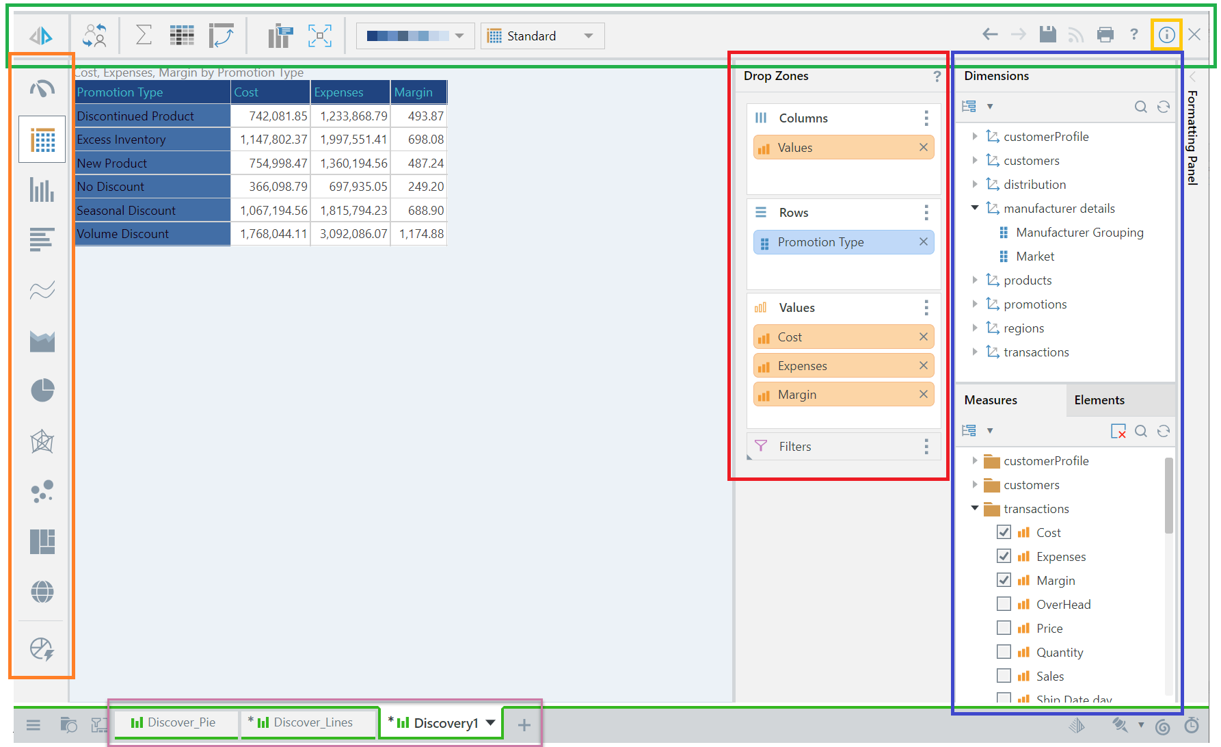Click the back arrow in toolbar

pos(990,34)
